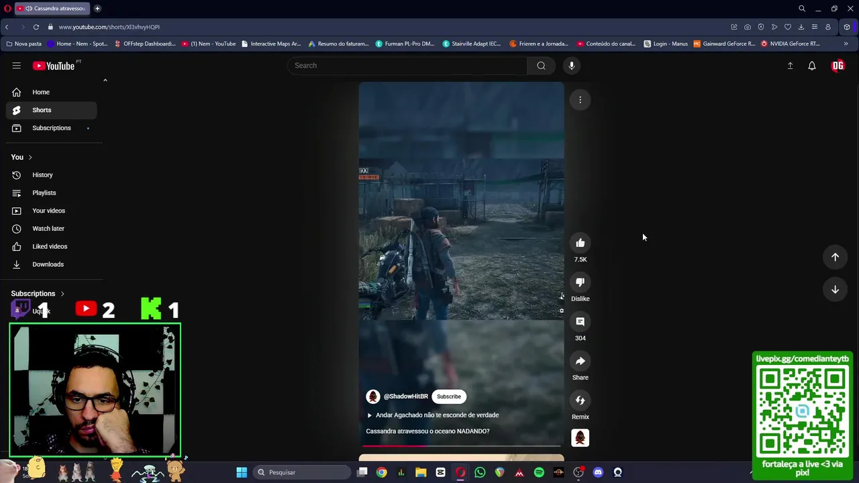Seek in the Short's red progress bar

[462, 445]
